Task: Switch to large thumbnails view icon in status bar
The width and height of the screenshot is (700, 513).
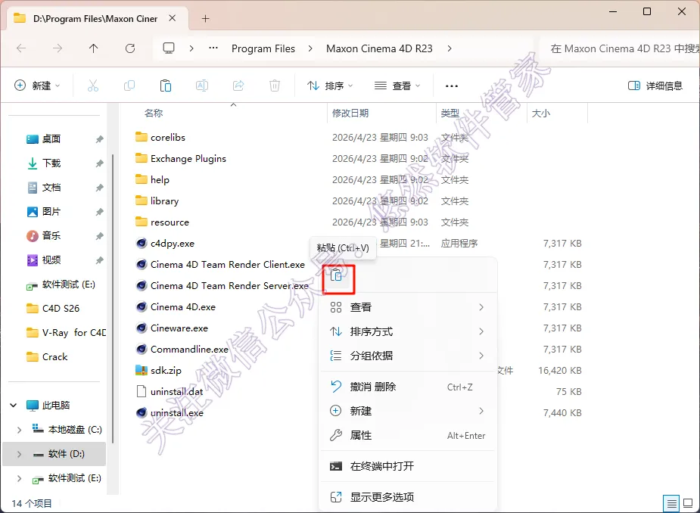Action: [x=688, y=504]
